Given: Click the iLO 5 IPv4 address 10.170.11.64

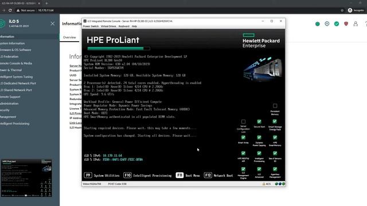Looking at the screenshot, I should (x=112, y=156).
